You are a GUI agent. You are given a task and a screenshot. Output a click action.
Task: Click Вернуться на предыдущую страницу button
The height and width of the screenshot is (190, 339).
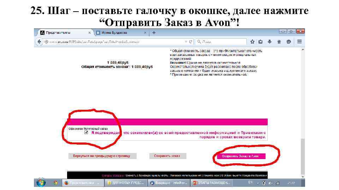coord(102,156)
